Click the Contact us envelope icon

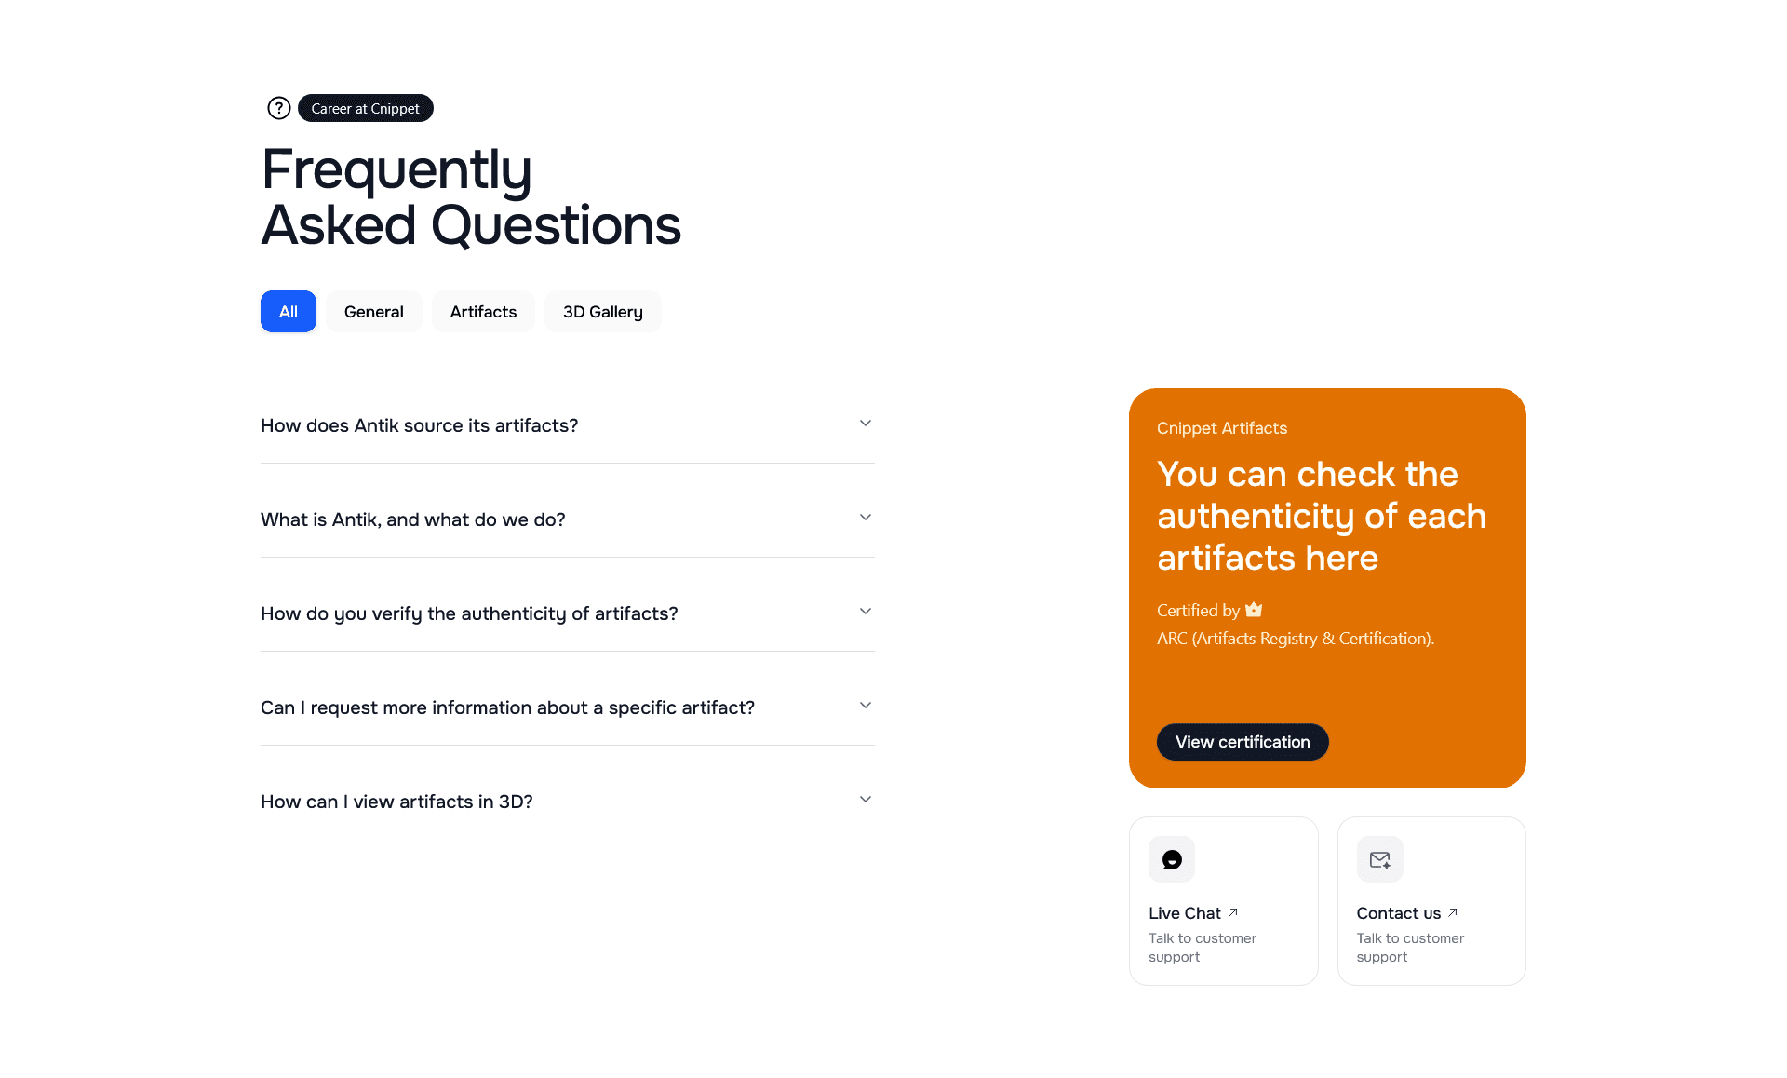click(x=1379, y=859)
